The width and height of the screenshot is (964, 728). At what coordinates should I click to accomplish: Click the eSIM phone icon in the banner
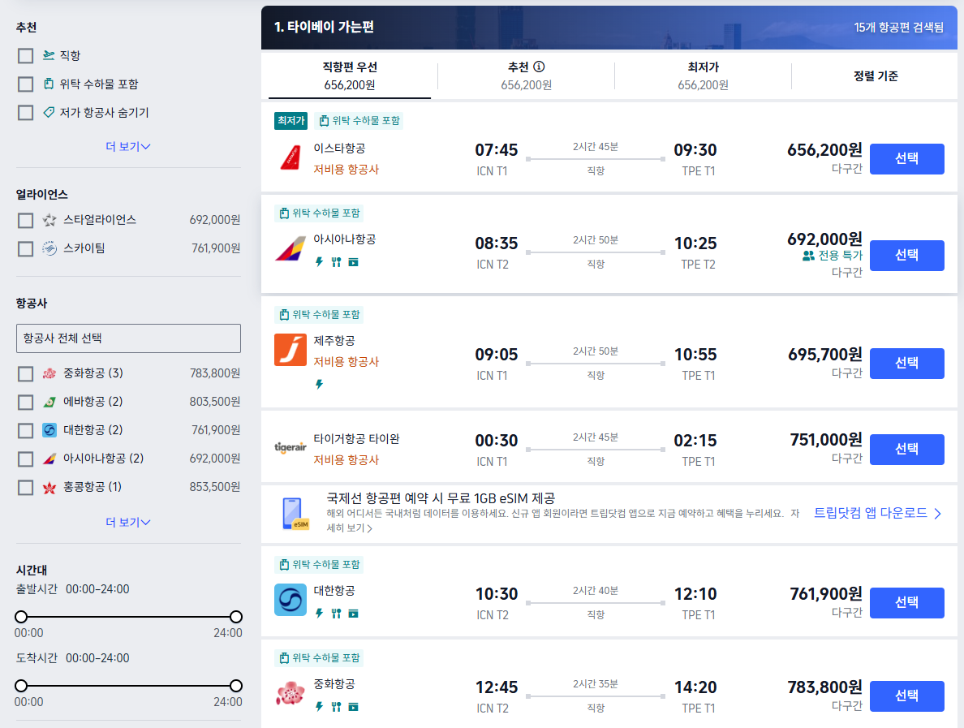(295, 514)
